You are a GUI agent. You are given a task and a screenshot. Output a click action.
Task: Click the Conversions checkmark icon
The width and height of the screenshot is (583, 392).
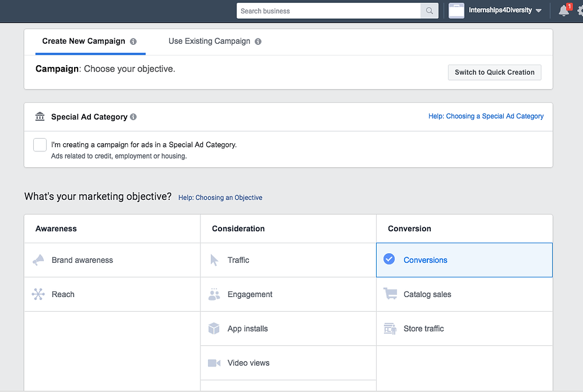389,259
